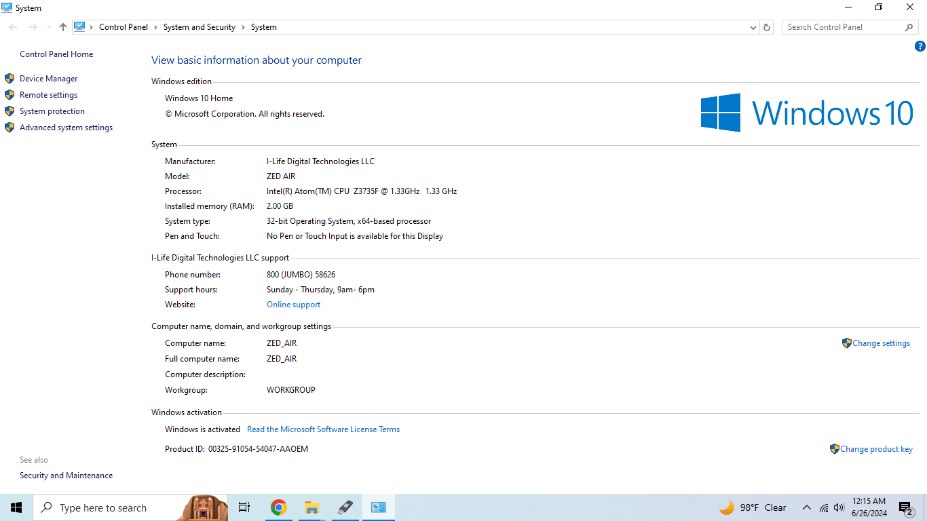Click the taskbar search box
927x521 pixels.
(130, 507)
